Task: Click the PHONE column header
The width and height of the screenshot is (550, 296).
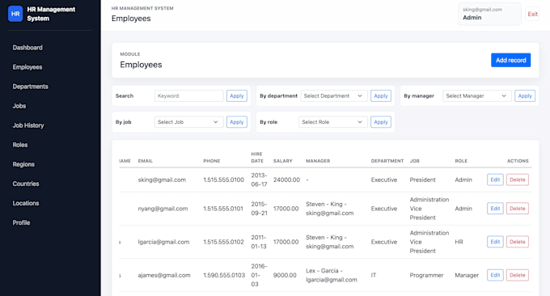Action: (212, 161)
